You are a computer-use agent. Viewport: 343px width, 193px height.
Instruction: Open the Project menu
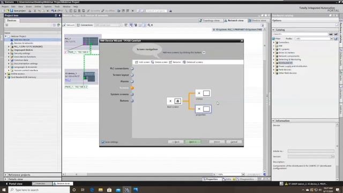[x=5, y=6]
